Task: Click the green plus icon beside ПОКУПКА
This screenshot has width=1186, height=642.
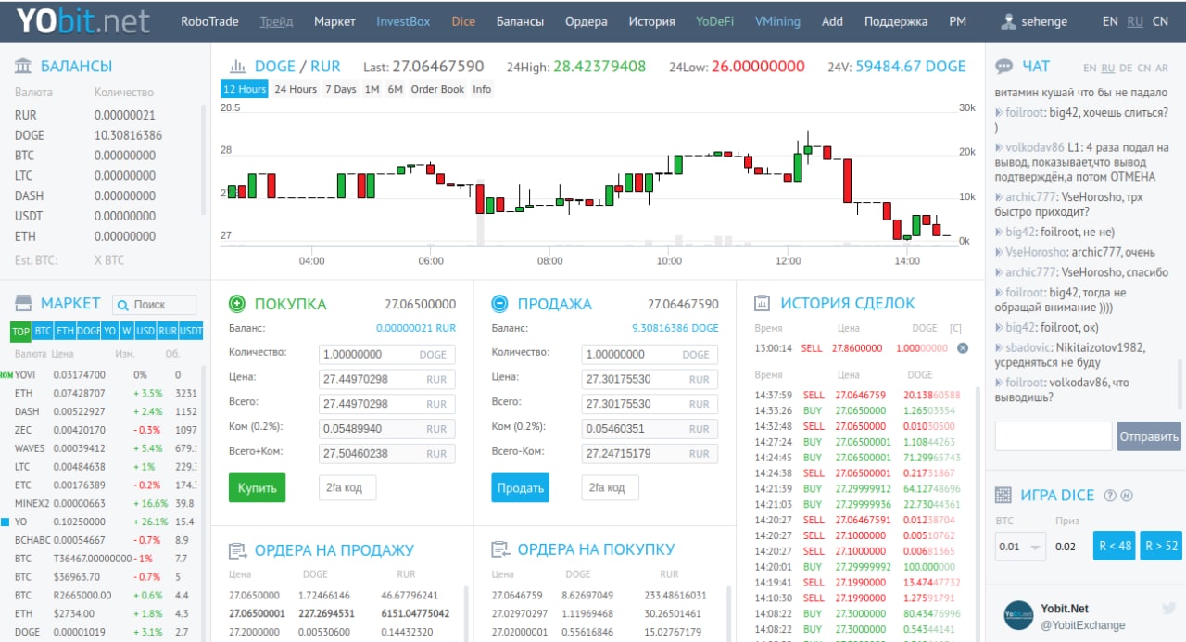Action: (237, 304)
